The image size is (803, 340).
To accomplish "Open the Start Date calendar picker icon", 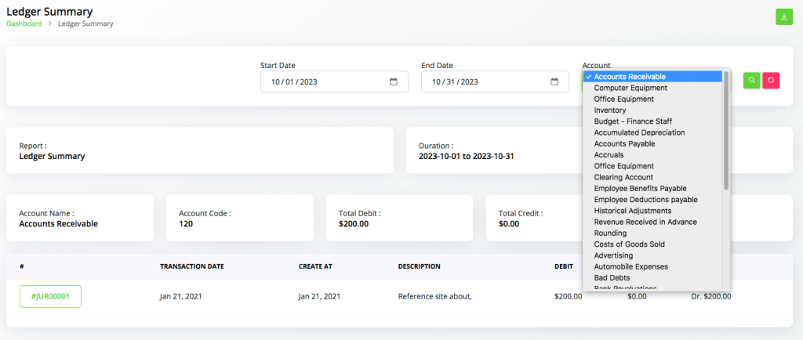I will click(x=394, y=81).
